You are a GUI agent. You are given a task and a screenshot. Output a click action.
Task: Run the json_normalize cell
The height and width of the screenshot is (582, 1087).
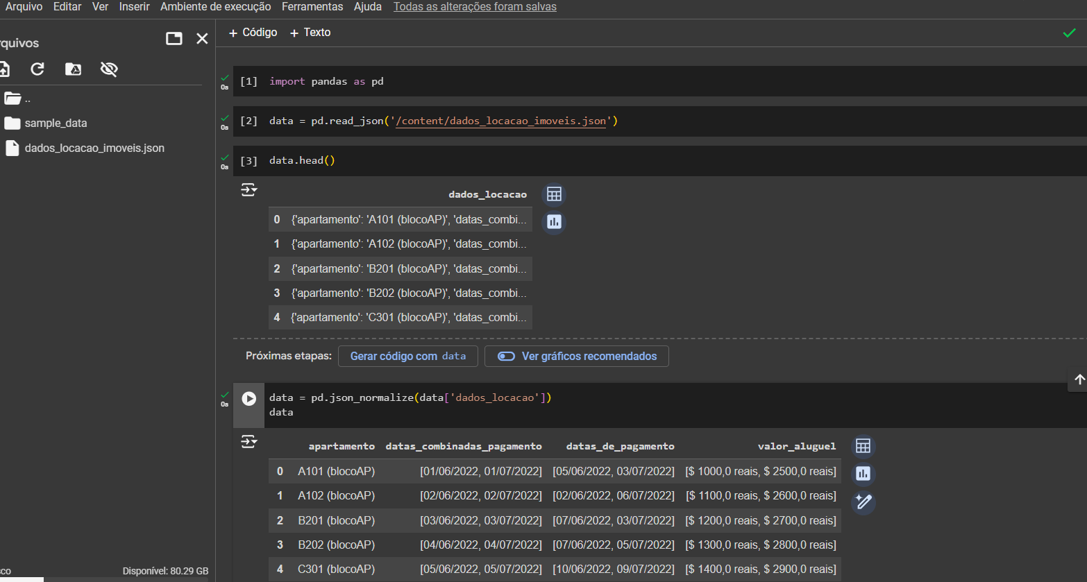[248, 398]
